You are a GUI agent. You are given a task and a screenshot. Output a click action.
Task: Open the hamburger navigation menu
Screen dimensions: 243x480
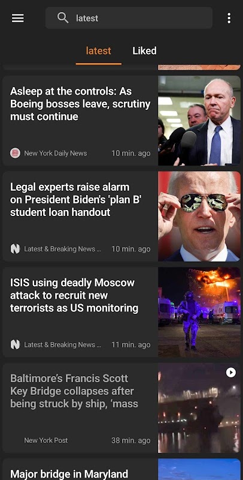pos(18,18)
